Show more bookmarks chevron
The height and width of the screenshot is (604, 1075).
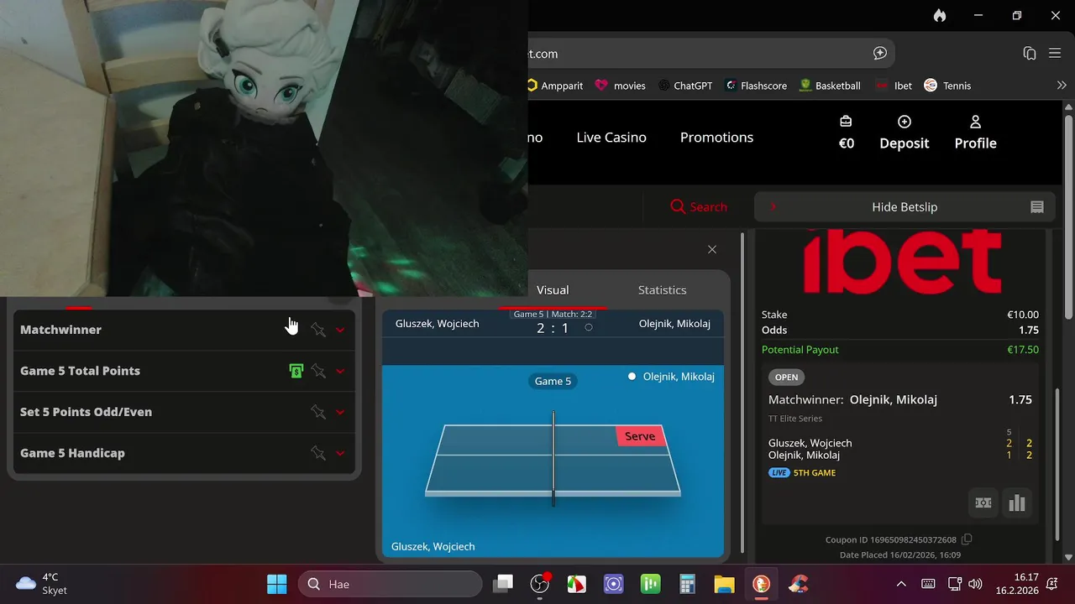click(1062, 86)
